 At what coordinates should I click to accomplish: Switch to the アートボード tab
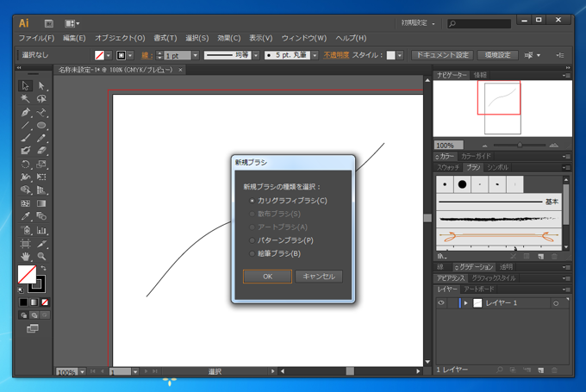[479, 289]
